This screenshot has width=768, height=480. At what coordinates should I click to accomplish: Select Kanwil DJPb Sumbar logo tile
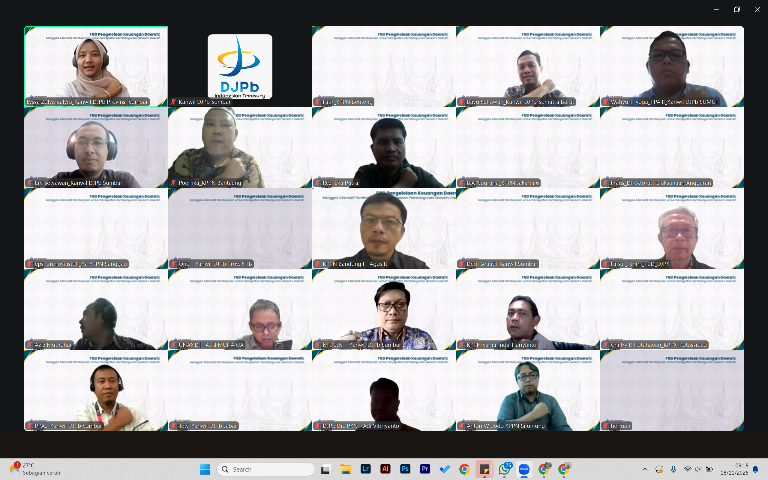(x=240, y=66)
